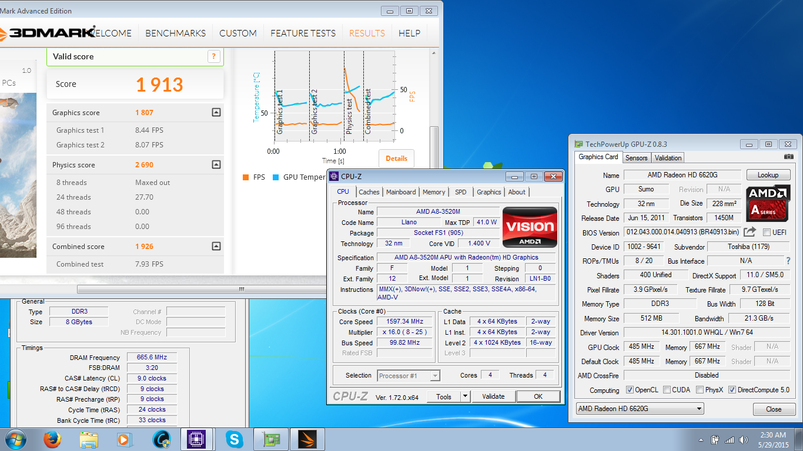This screenshot has height=451, width=803.
Task: Click the Close button in GPU-Z
Action: (774, 409)
